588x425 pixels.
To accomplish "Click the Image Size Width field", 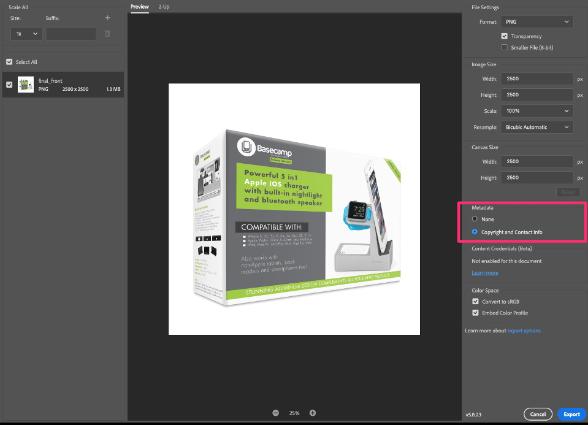I will pyautogui.click(x=537, y=78).
